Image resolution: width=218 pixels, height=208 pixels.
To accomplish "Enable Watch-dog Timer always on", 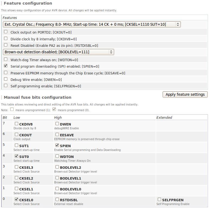I will 6,59.
